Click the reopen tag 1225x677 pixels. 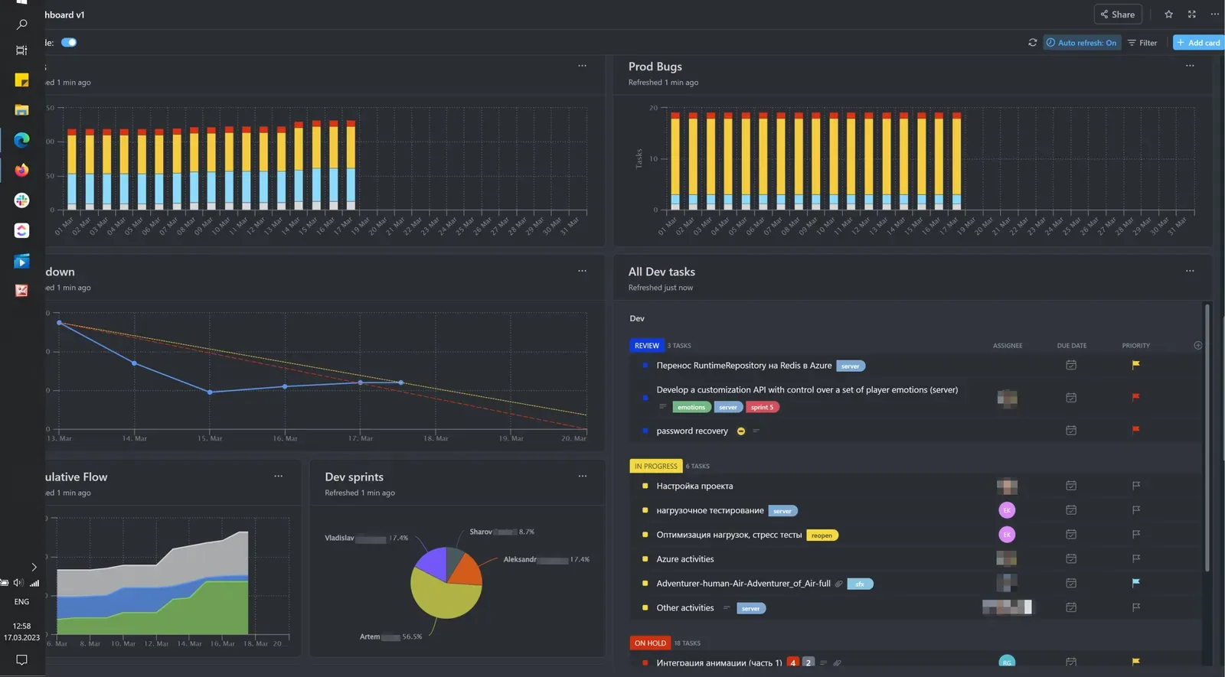tap(822, 535)
